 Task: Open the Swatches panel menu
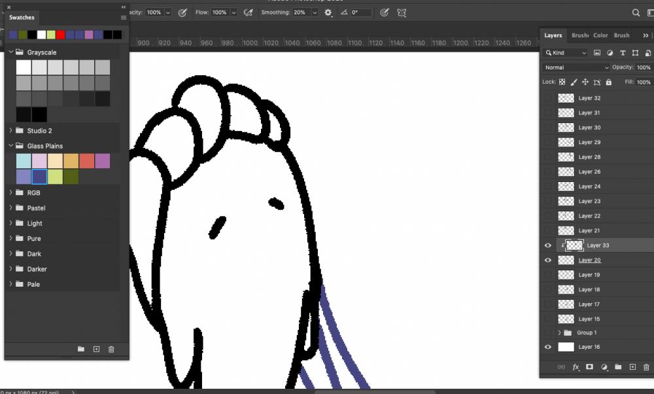tap(124, 18)
